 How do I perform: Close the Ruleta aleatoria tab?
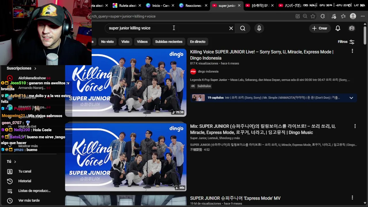tap(140, 5)
